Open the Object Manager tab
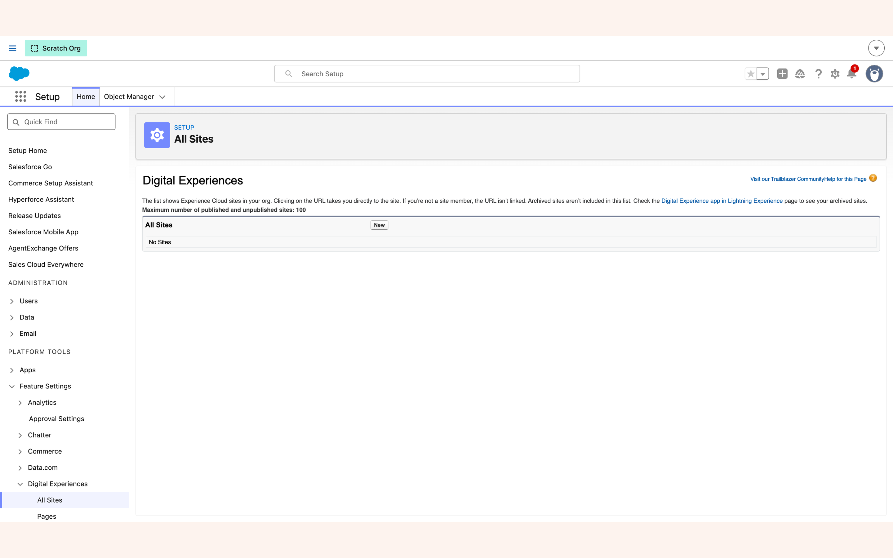 [129, 97]
